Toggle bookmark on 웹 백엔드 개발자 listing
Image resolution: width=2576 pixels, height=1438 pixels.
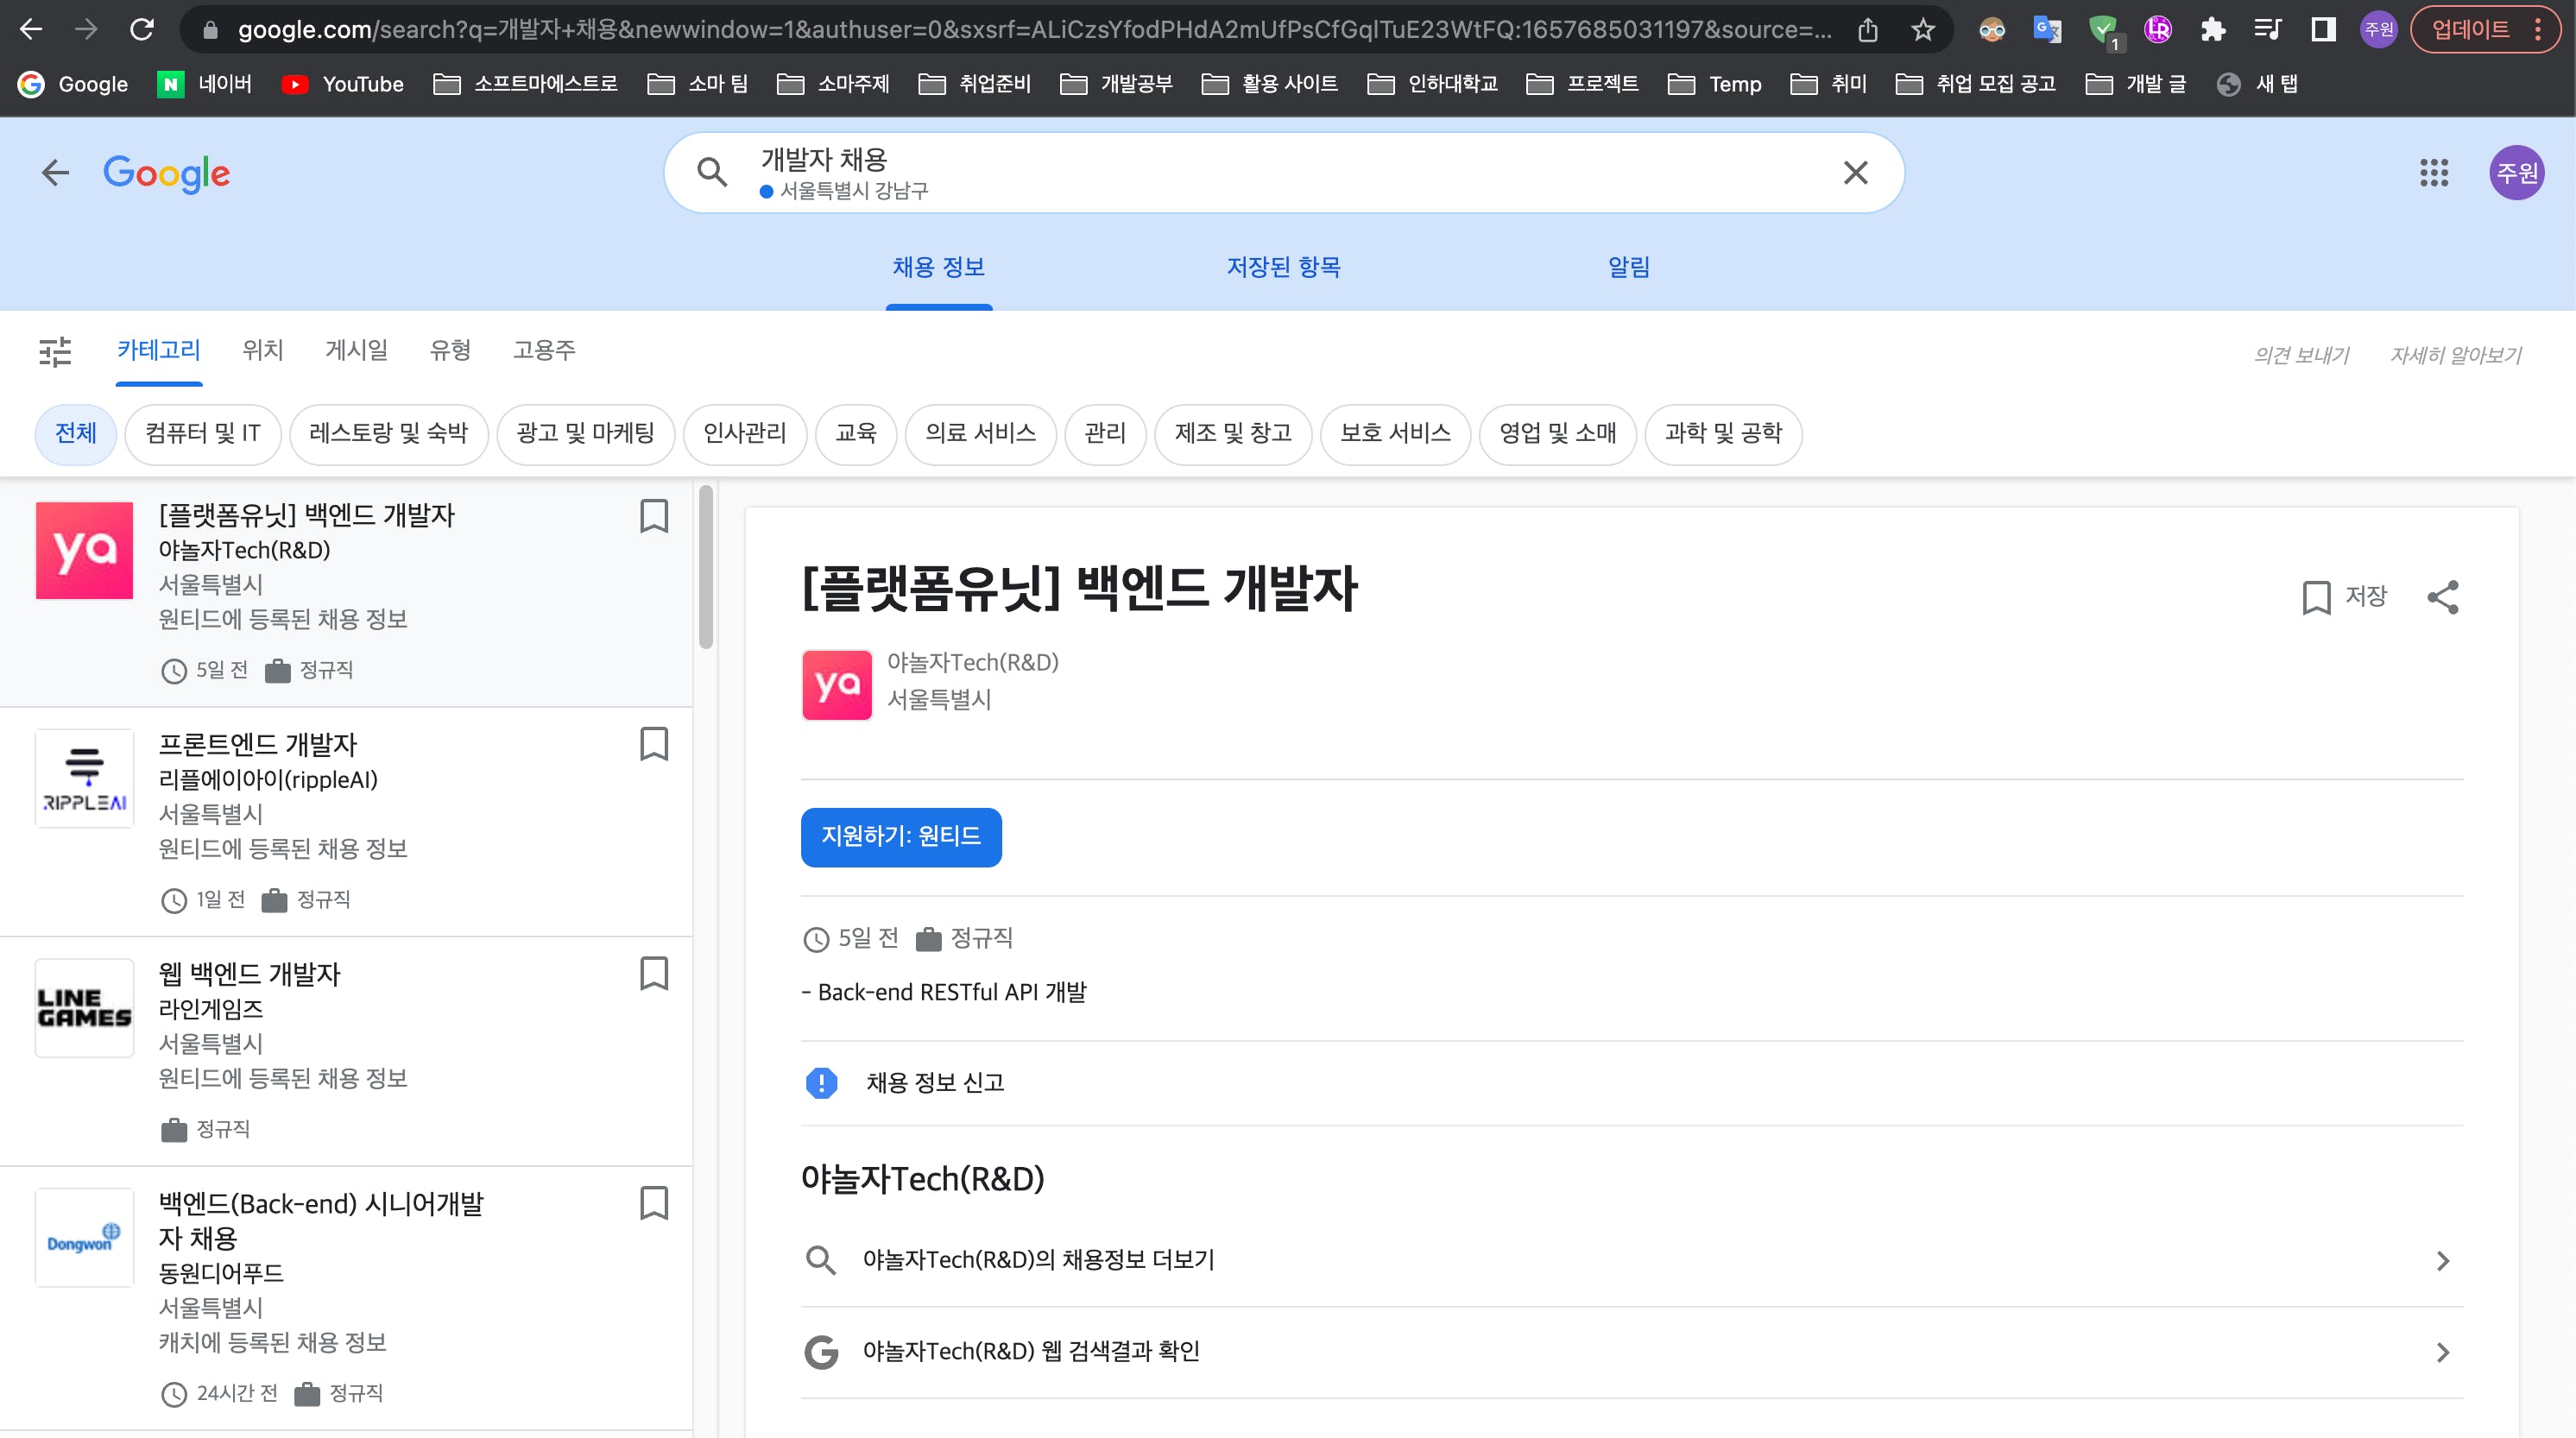tap(654, 973)
